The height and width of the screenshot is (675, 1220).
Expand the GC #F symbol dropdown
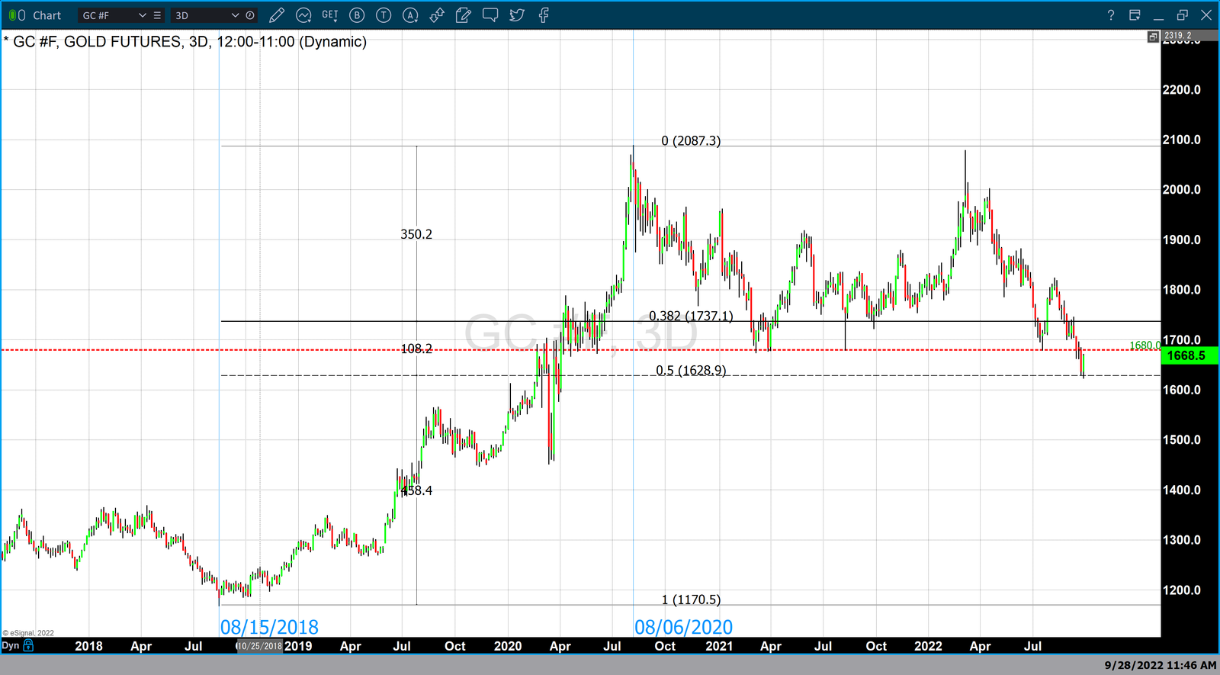(x=142, y=15)
